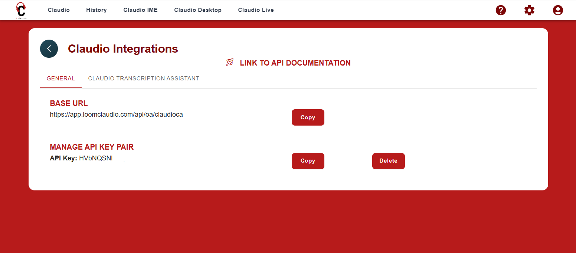Go to the History page
576x253 pixels.
96,10
